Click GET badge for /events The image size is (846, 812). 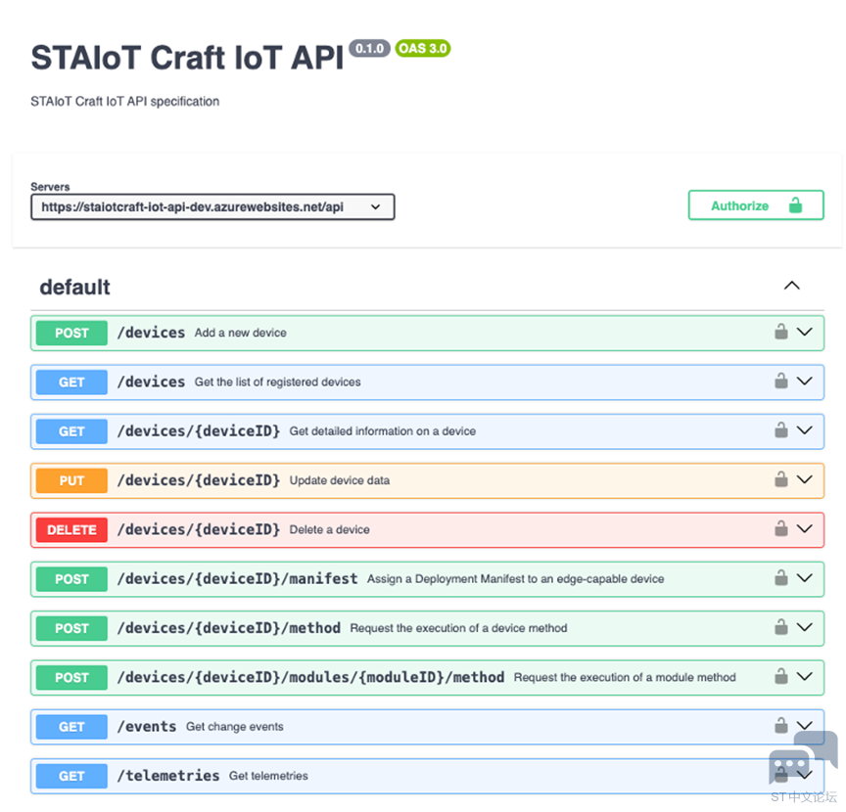(71, 727)
